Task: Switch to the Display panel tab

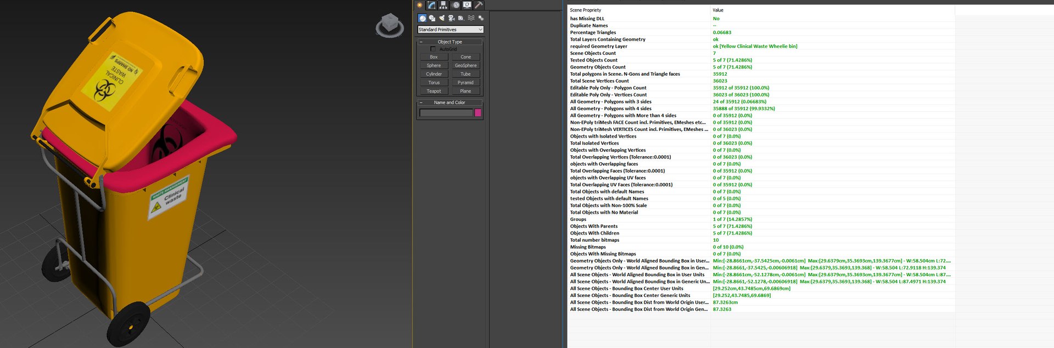Action: click(467, 5)
